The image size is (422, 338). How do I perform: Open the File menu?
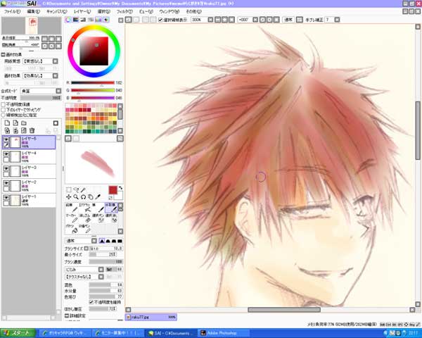(x=12, y=11)
